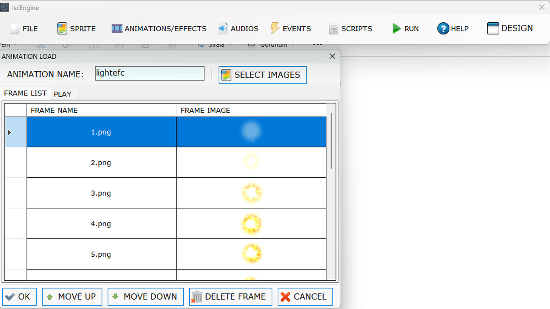Image resolution: width=550 pixels, height=309 pixels.
Task: Open the toolbar overflow ellipsis menu
Action: point(317,43)
